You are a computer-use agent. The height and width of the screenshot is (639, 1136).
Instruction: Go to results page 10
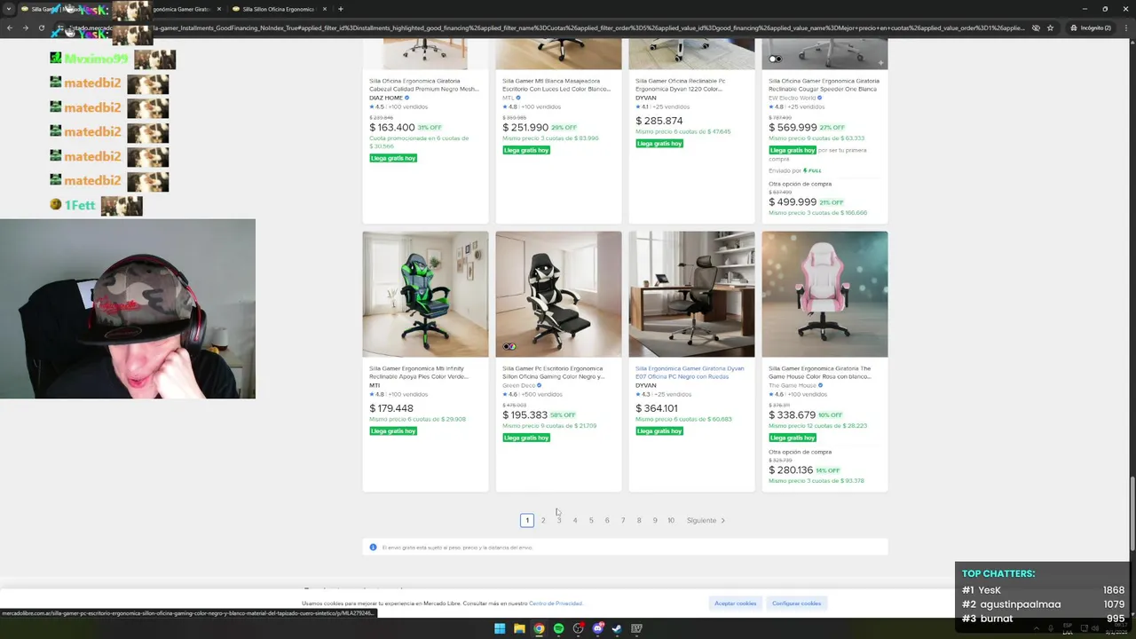point(671,520)
